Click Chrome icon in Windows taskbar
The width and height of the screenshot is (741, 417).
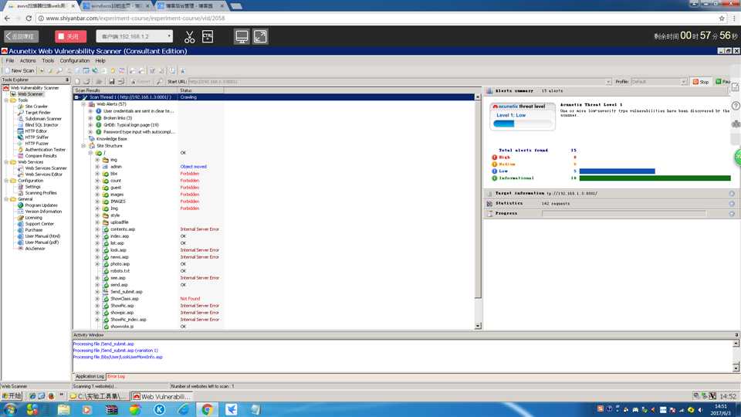pyautogui.click(x=207, y=409)
